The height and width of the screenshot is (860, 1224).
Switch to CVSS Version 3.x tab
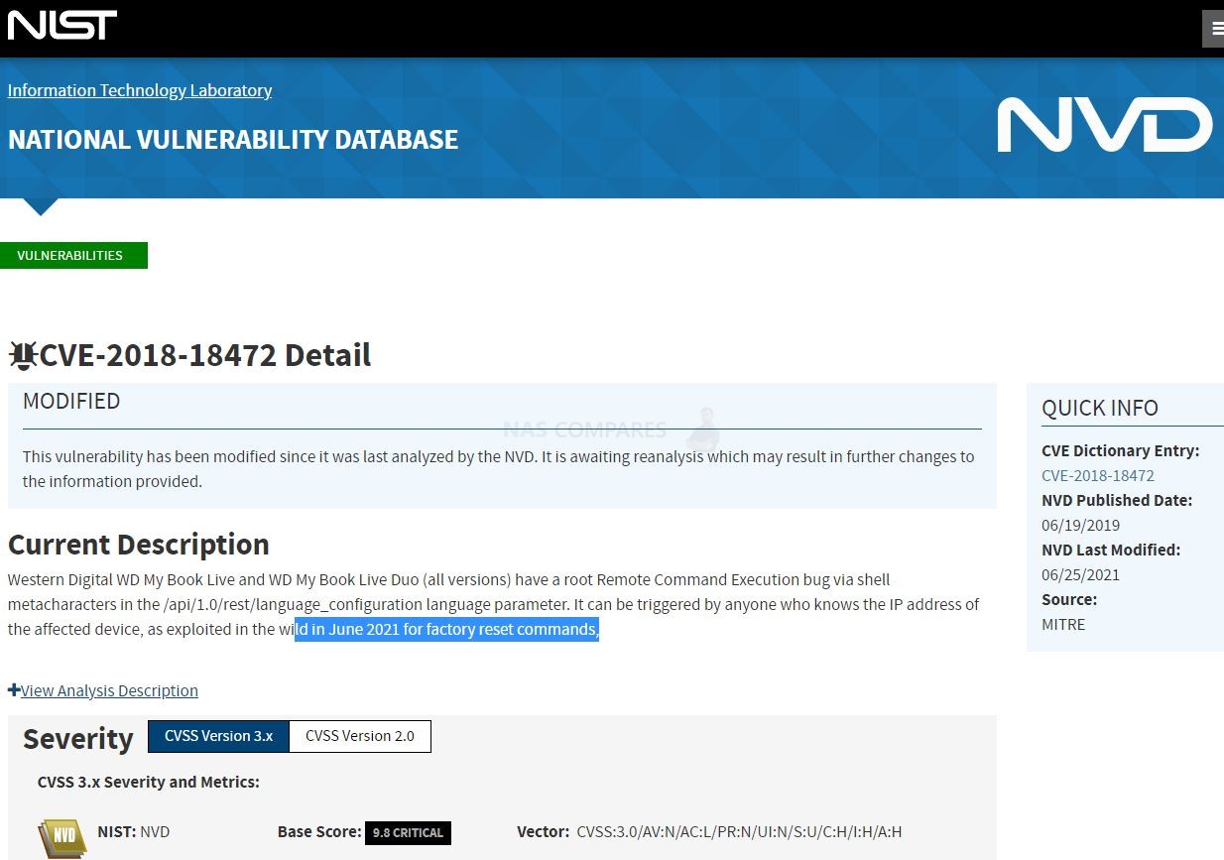(x=218, y=736)
